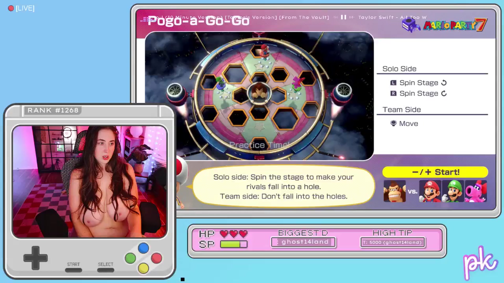Click the Solo Side heading

(x=399, y=69)
